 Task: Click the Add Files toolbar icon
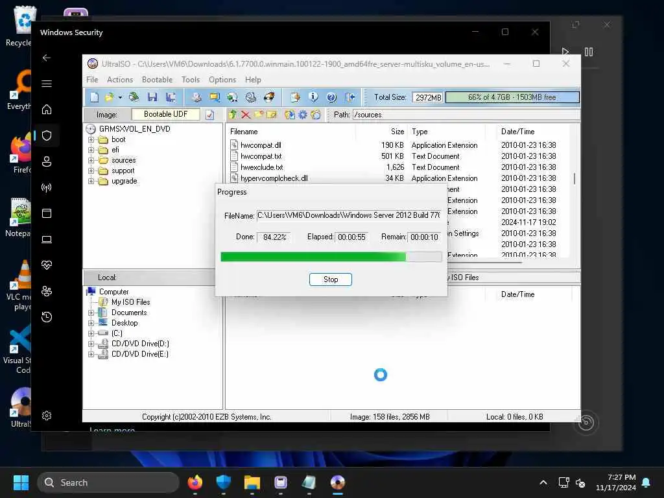click(x=295, y=97)
